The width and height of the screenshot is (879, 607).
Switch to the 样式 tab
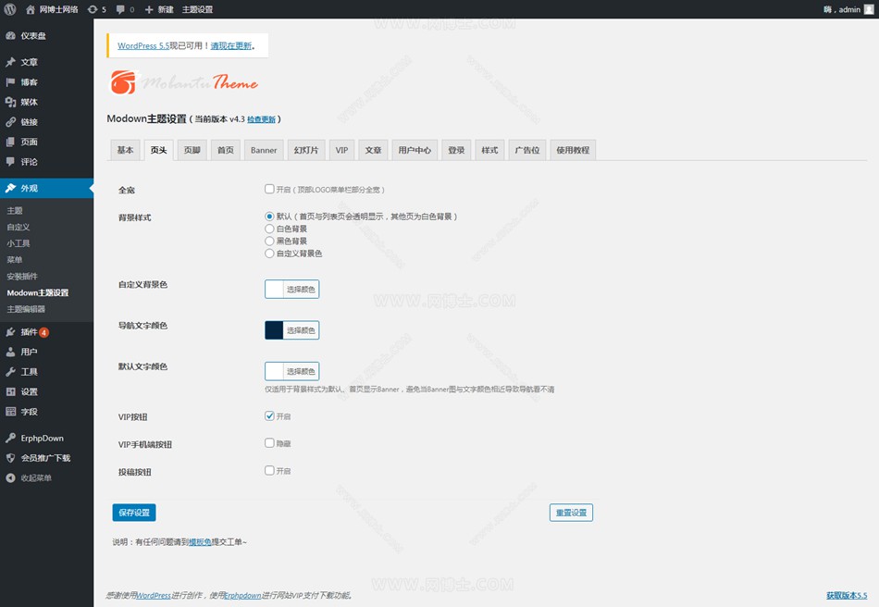tap(489, 150)
